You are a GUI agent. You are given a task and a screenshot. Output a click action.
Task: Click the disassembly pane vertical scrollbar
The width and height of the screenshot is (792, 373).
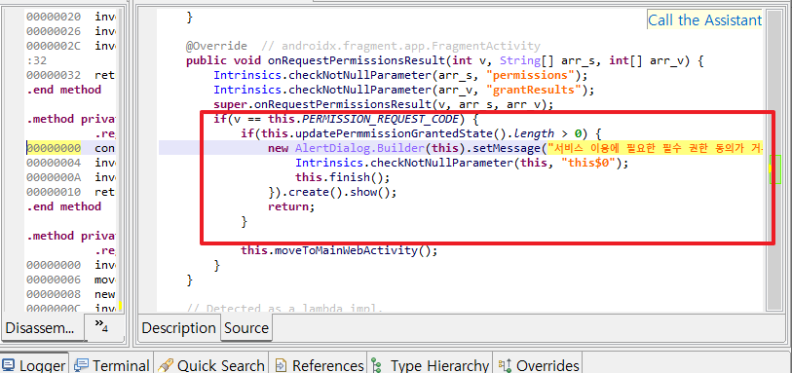120,159
